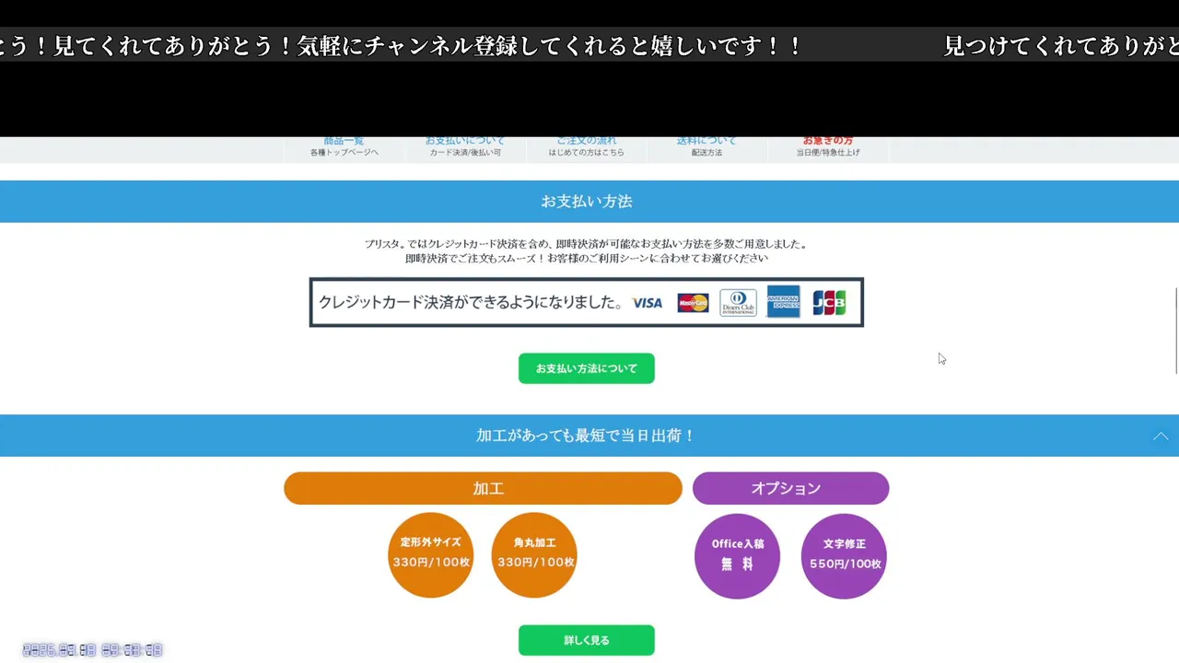1179x663 pixels.
Task: Collapse section with the up chevron arrow
Action: tap(1161, 436)
